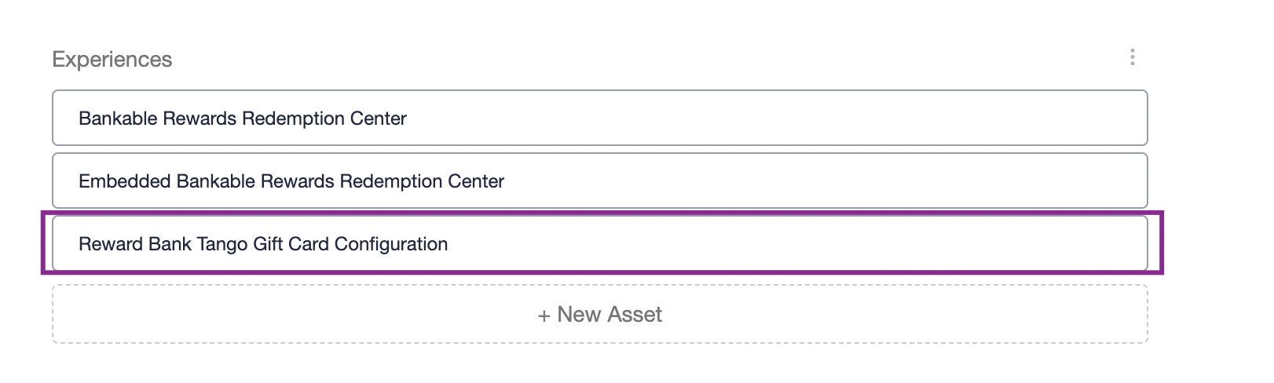The height and width of the screenshot is (383, 1274).
Task: Select the second asset in Experiences list
Action: pyautogui.click(x=600, y=181)
